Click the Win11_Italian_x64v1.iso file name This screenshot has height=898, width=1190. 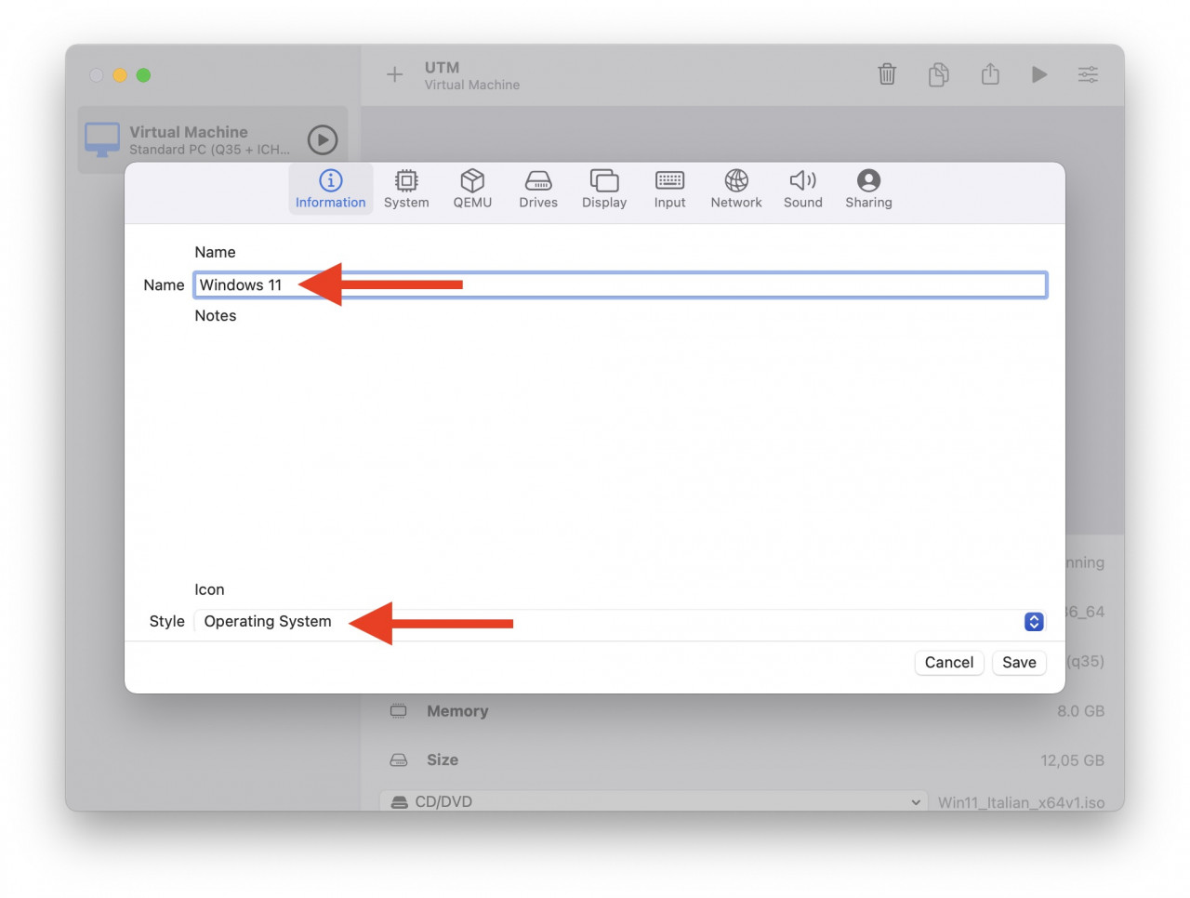(1021, 802)
